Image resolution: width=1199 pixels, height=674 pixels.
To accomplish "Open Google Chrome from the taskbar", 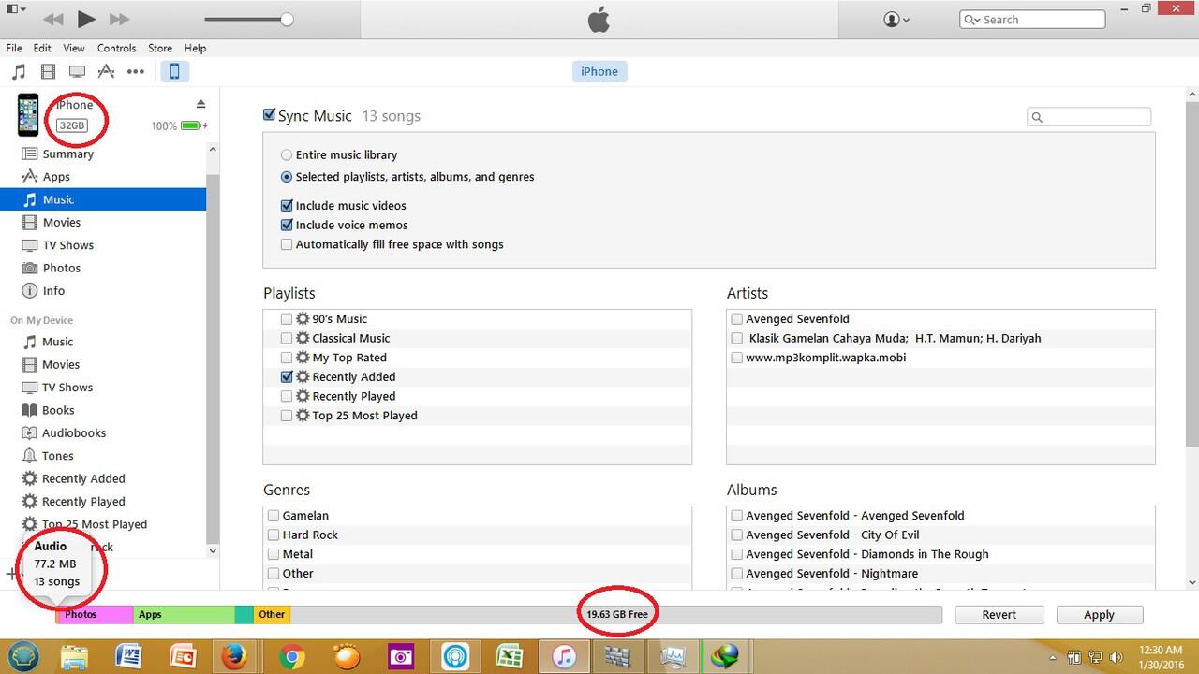I will point(291,656).
